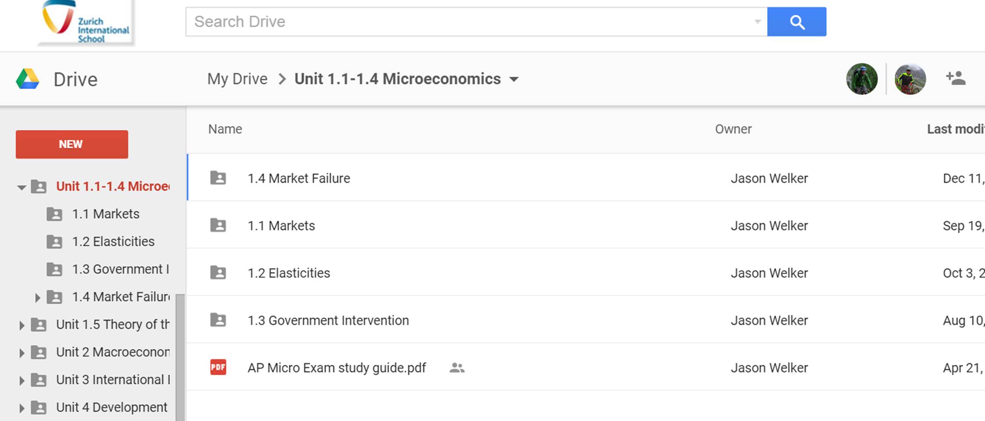Expand the 1.4 Market Failure sidebar folder
This screenshot has width=985, height=421.
click(x=38, y=298)
